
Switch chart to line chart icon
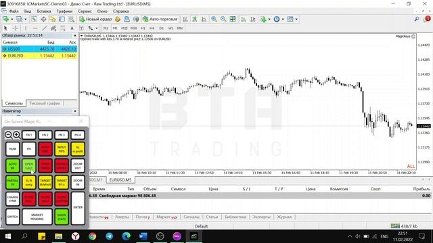tap(204, 19)
